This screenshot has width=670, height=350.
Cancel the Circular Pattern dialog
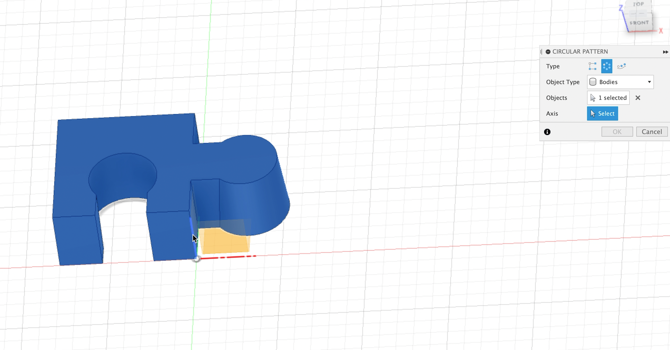[652, 132]
